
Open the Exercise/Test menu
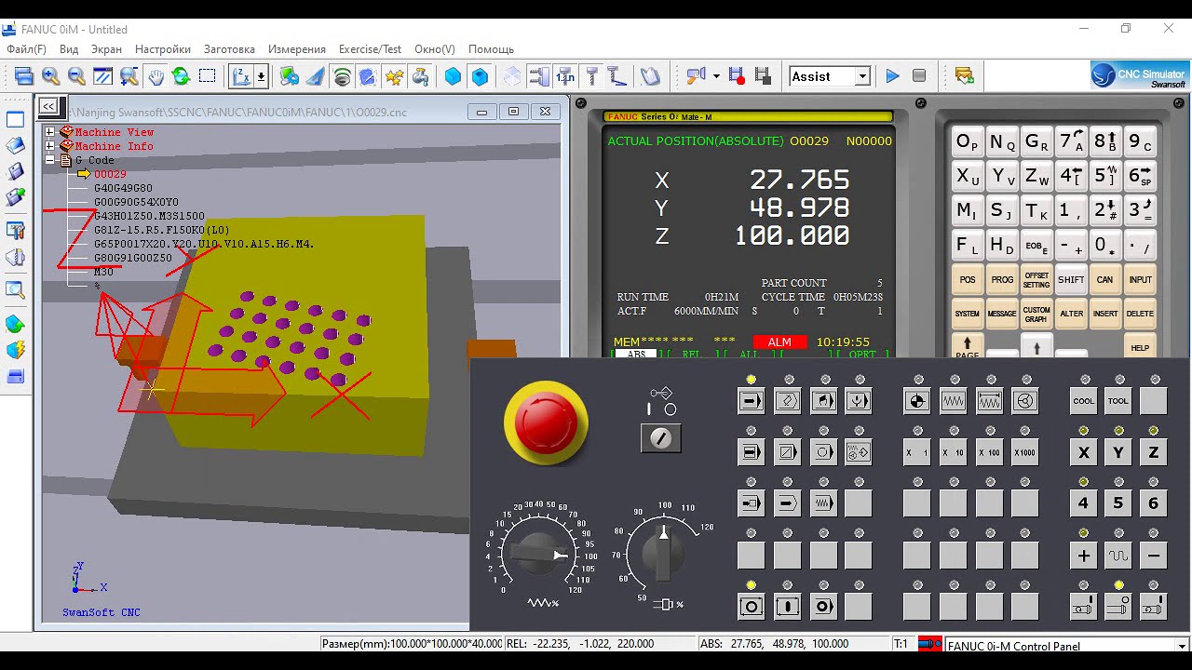370,49
